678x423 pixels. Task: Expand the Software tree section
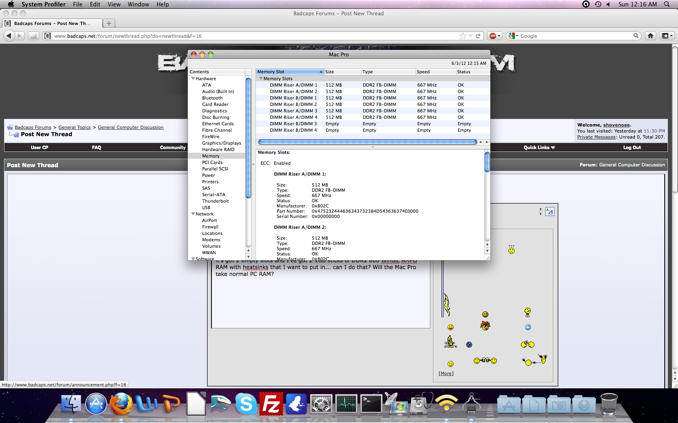[x=193, y=259]
